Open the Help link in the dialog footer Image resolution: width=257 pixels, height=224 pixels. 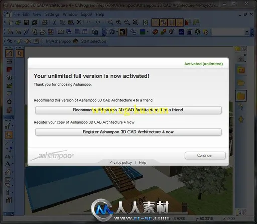(142, 162)
